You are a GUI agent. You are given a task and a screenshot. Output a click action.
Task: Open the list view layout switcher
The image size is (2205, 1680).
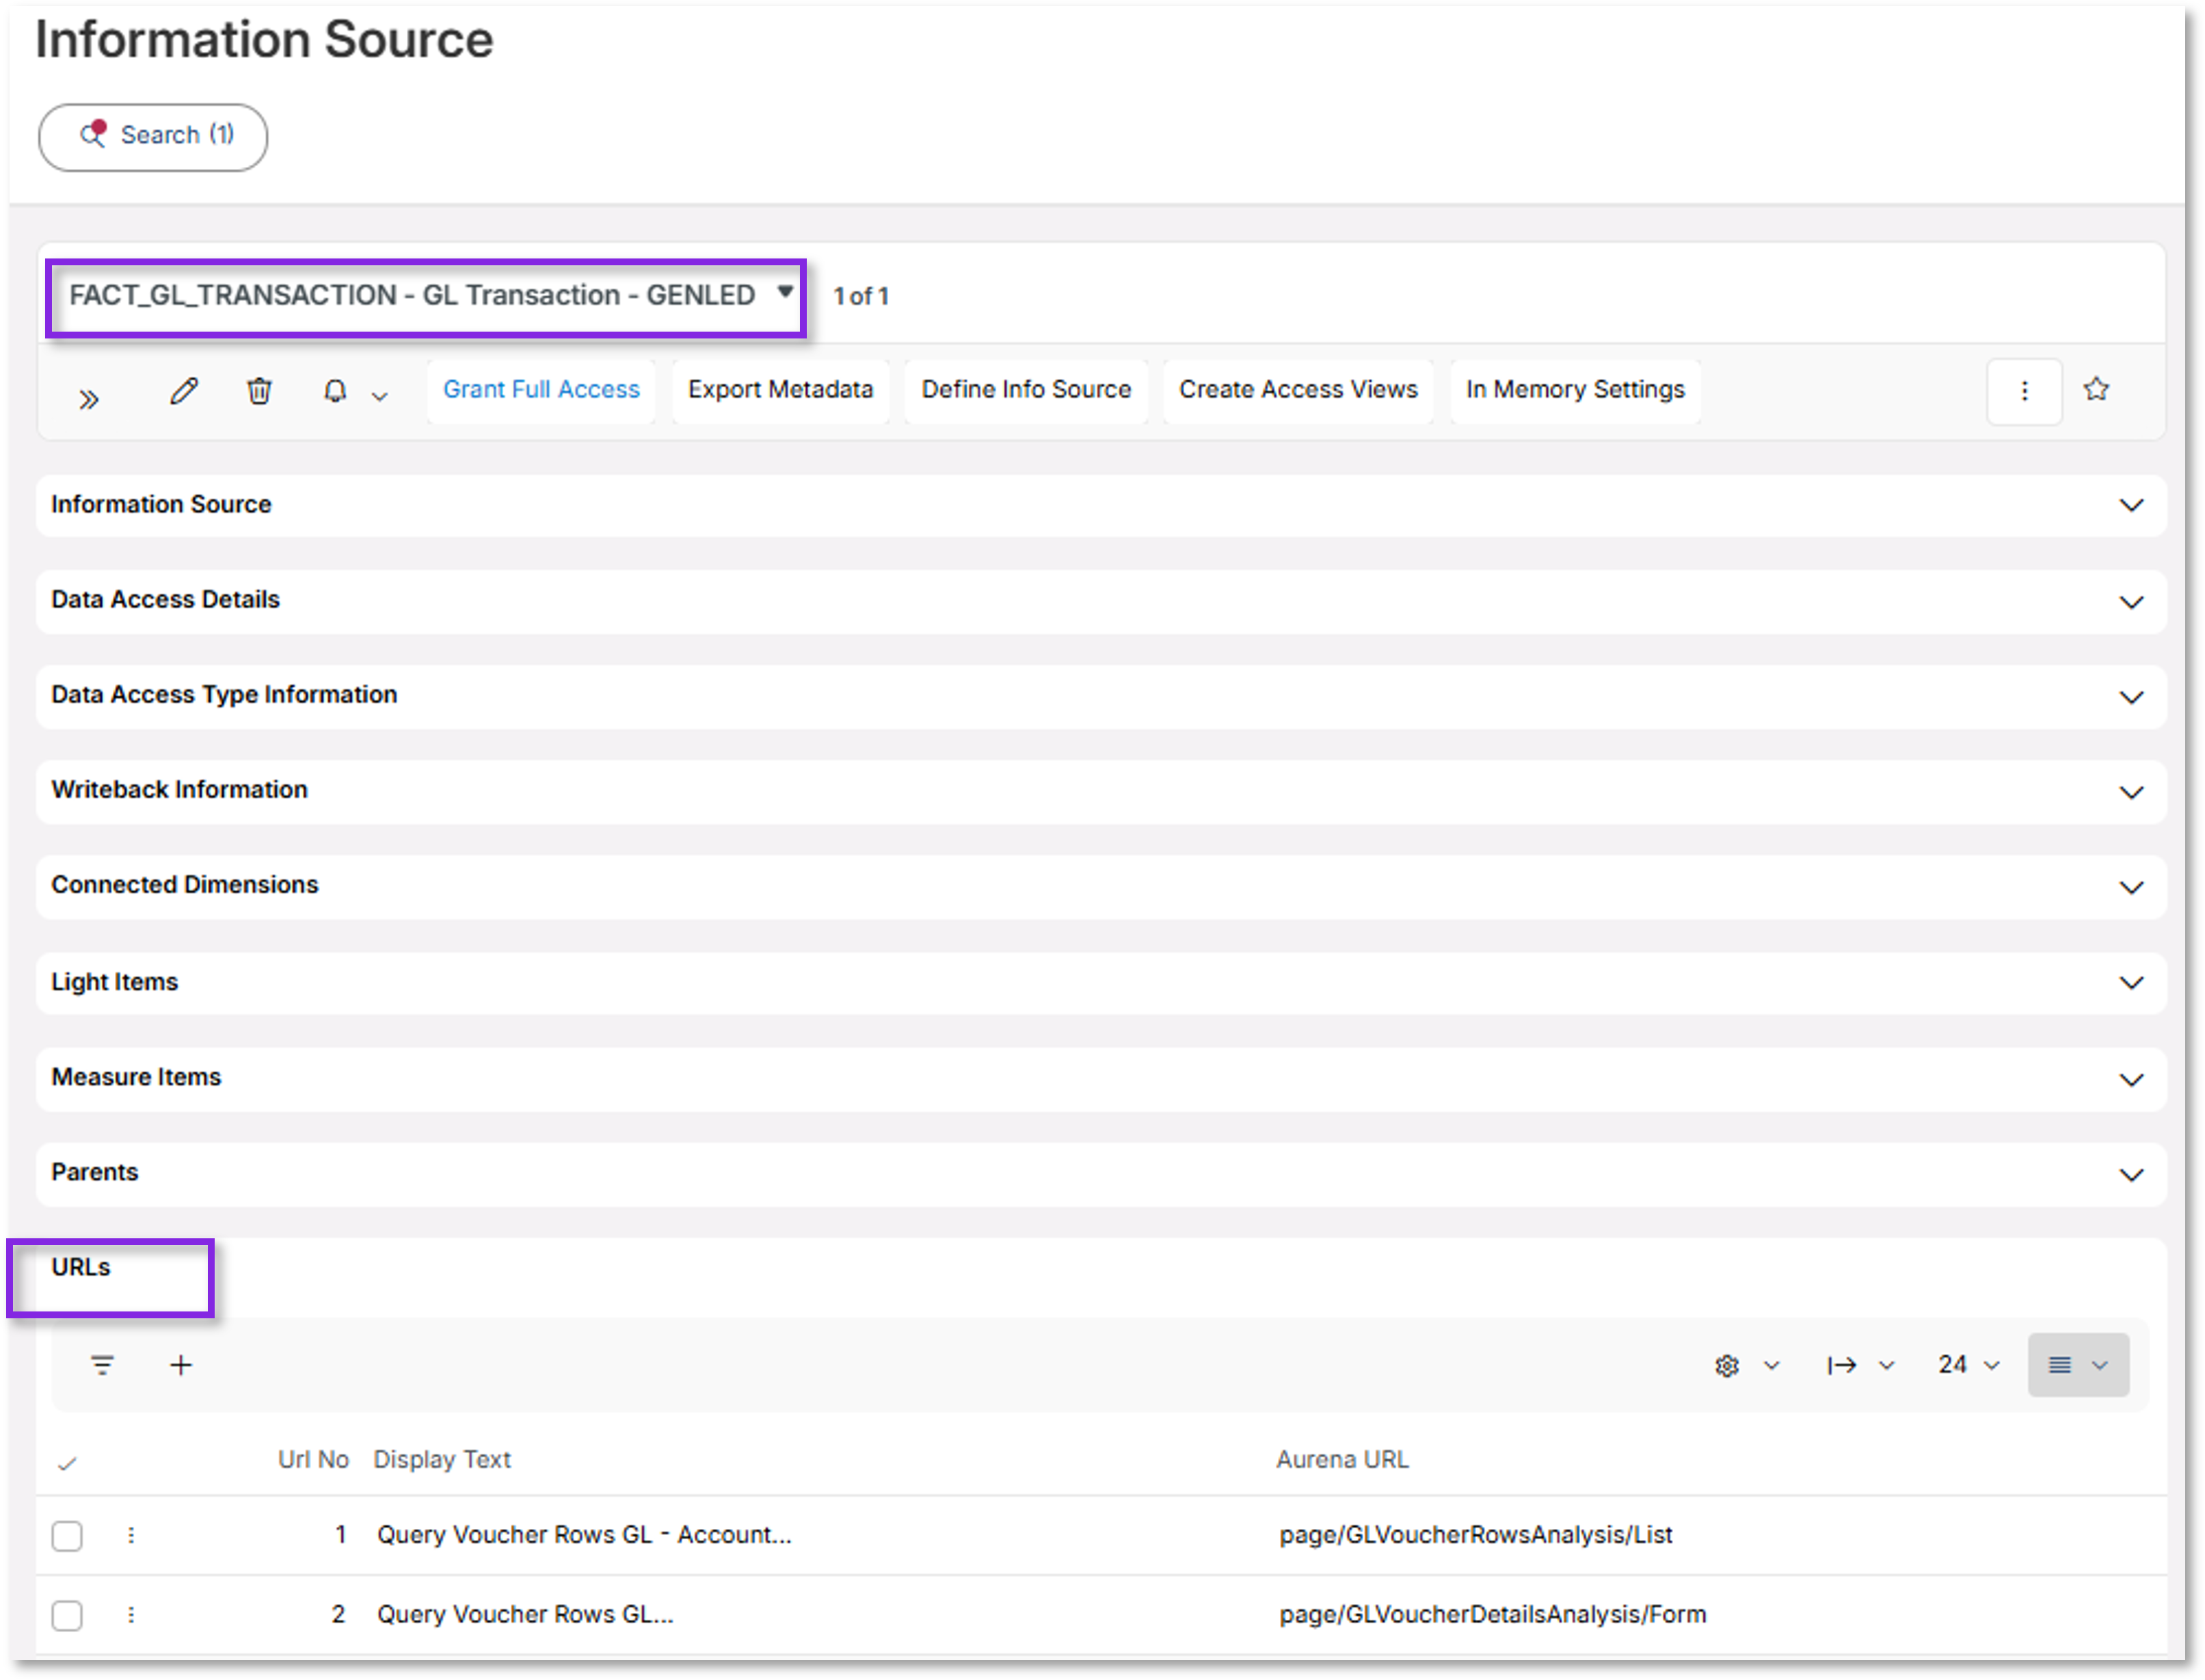pos(2078,1365)
